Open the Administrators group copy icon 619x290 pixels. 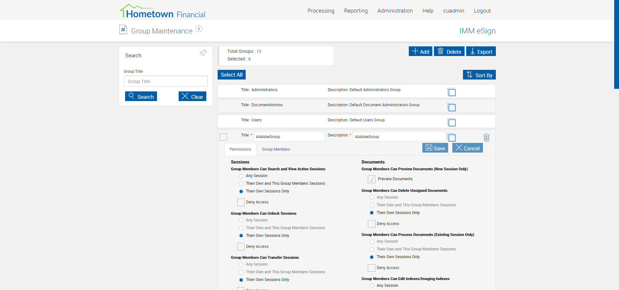[x=452, y=92]
